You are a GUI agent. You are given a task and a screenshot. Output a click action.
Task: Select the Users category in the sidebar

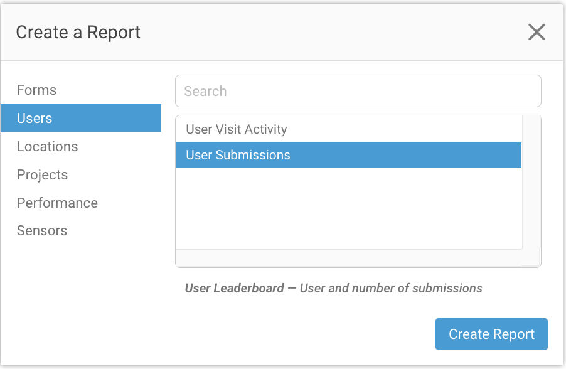pos(34,118)
